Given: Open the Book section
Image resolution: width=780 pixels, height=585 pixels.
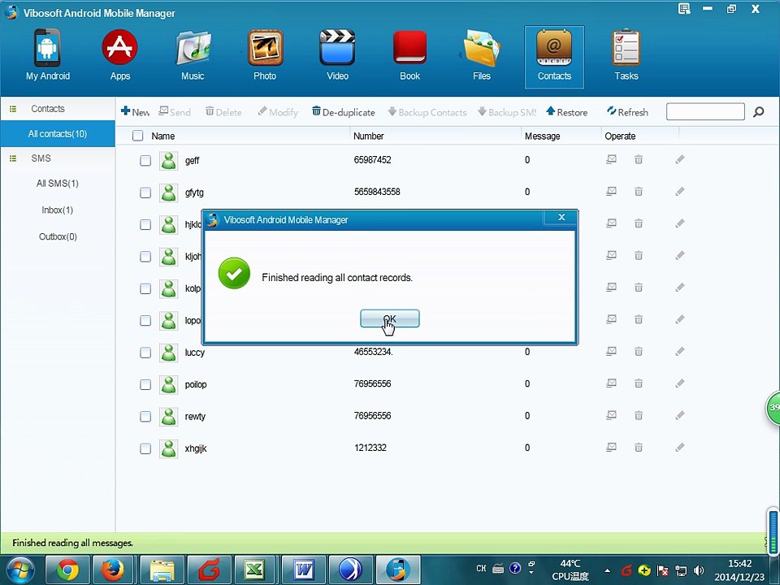Looking at the screenshot, I should coord(409,56).
